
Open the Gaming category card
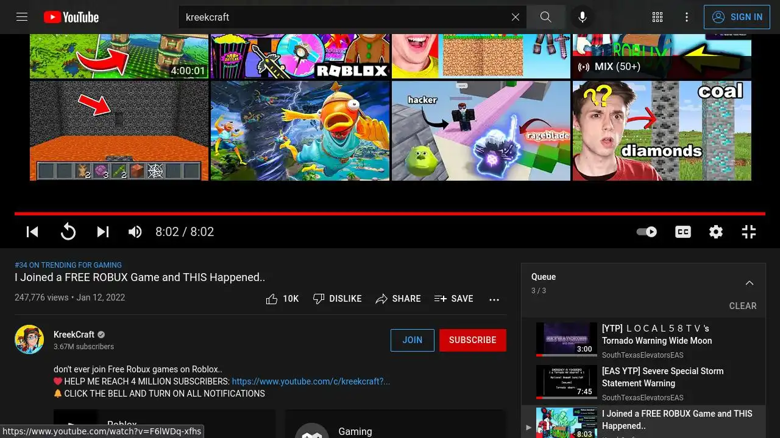point(394,424)
